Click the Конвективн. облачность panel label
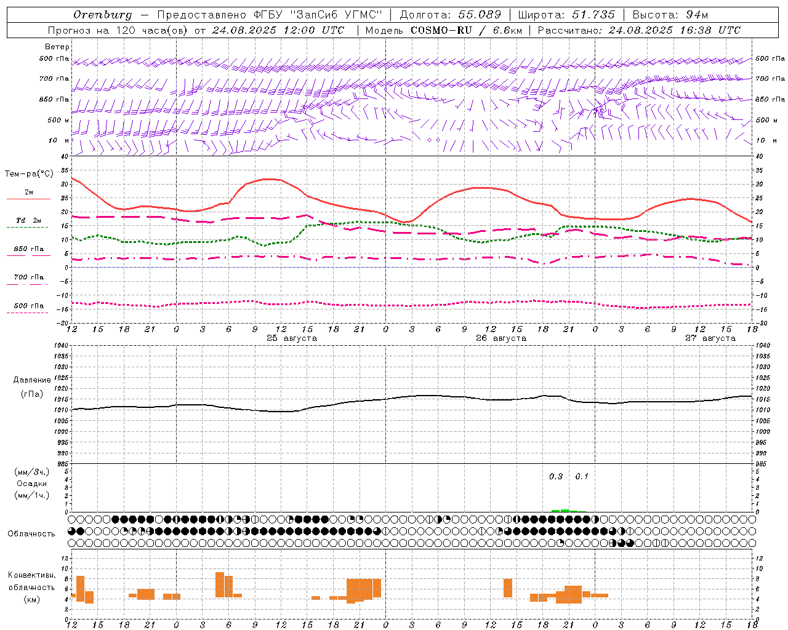 tap(32, 581)
